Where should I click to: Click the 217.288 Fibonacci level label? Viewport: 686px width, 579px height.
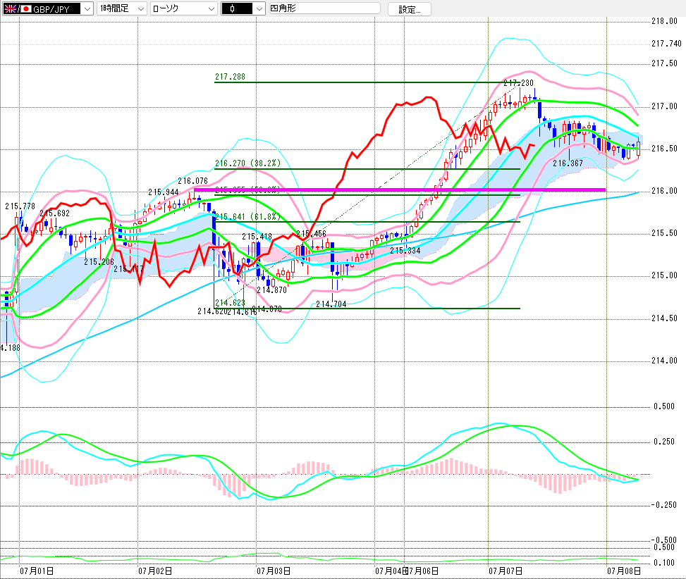point(230,77)
